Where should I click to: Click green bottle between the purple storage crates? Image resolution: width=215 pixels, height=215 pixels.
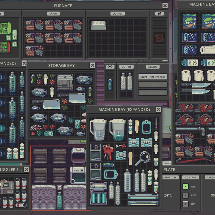coord(59,200)
